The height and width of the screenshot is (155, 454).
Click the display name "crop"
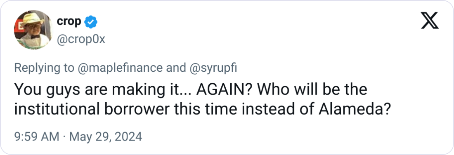[69, 21]
